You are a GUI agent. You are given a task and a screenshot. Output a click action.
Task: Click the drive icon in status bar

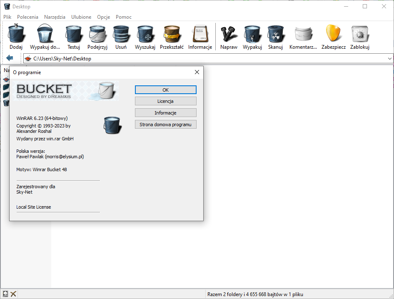click(5, 294)
